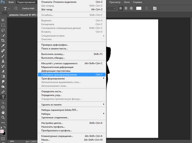The height and width of the screenshot is (143, 192).
Task: Select the Eraser tool
Action: coord(3,71)
